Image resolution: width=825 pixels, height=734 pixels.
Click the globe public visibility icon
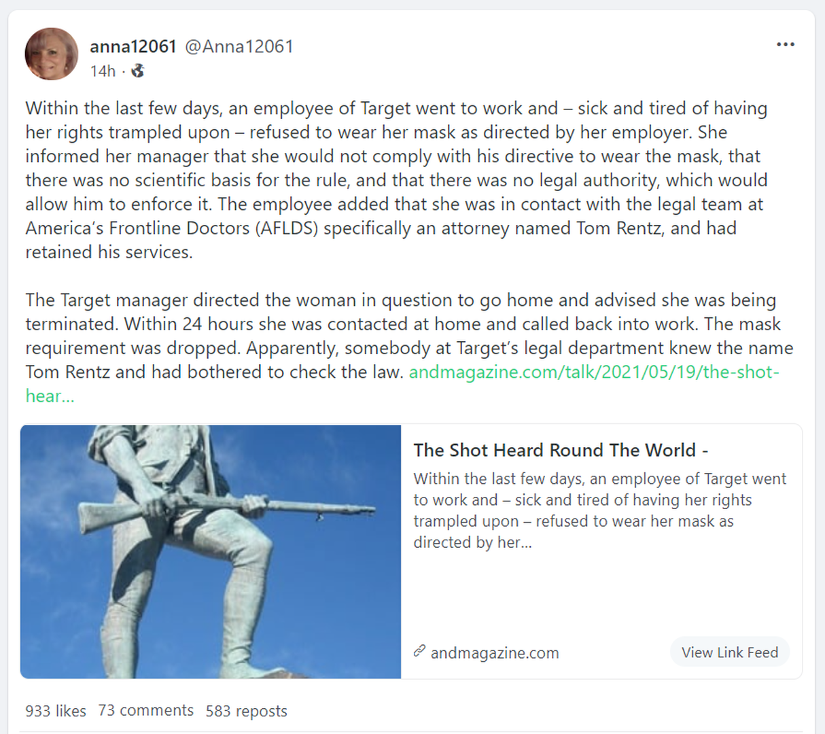point(138,71)
